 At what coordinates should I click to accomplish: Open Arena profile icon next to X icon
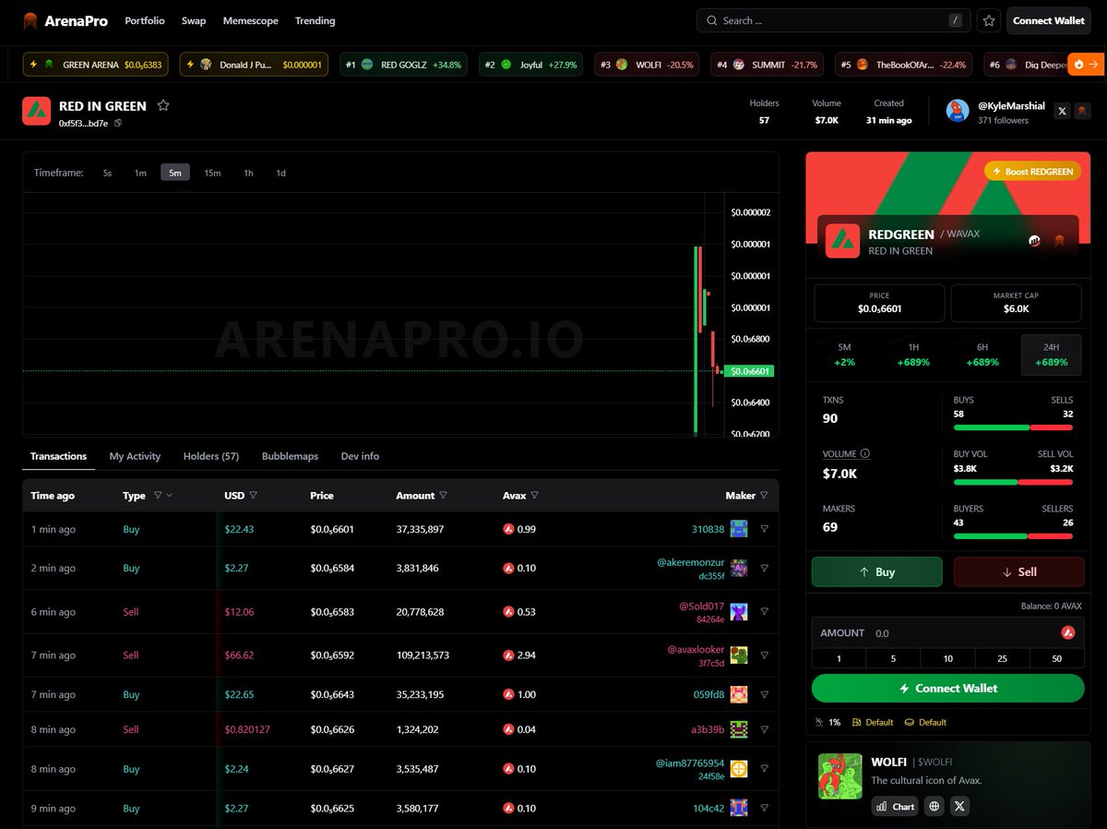coord(1083,111)
